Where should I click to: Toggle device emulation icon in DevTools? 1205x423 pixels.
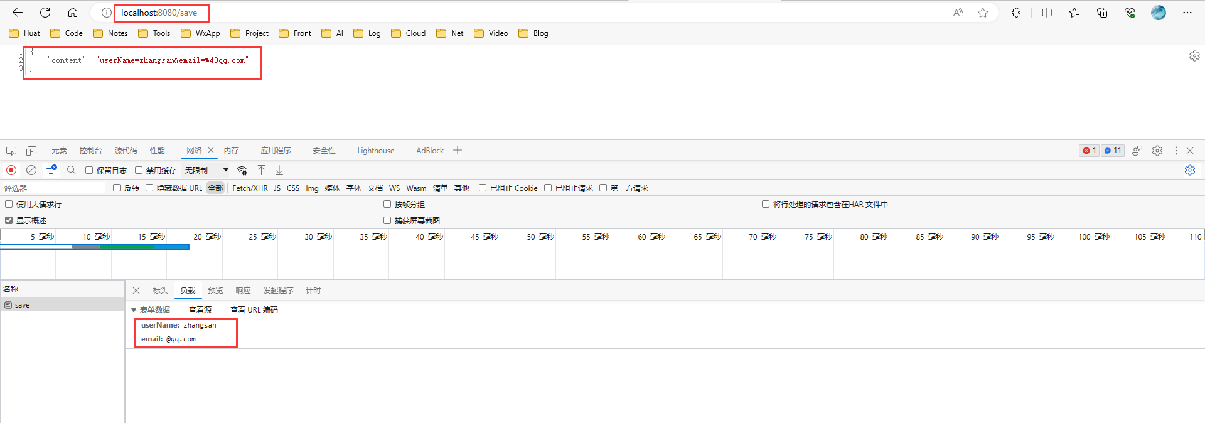[x=31, y=151]
